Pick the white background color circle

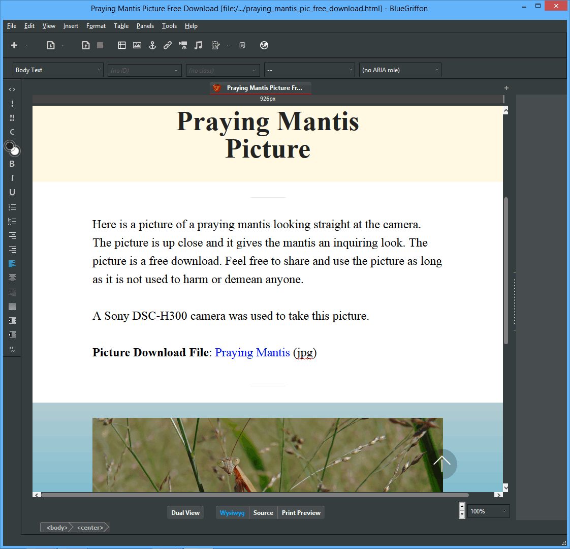tap(15, 151)
